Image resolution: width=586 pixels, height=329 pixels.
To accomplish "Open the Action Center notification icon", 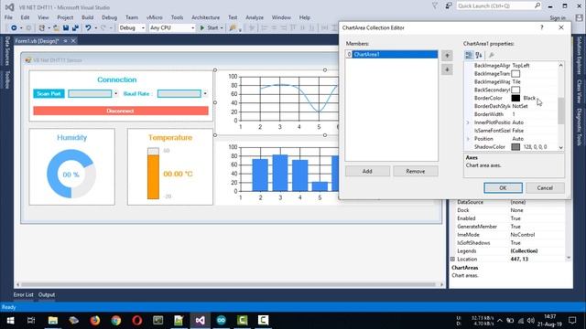I will 572,321.
